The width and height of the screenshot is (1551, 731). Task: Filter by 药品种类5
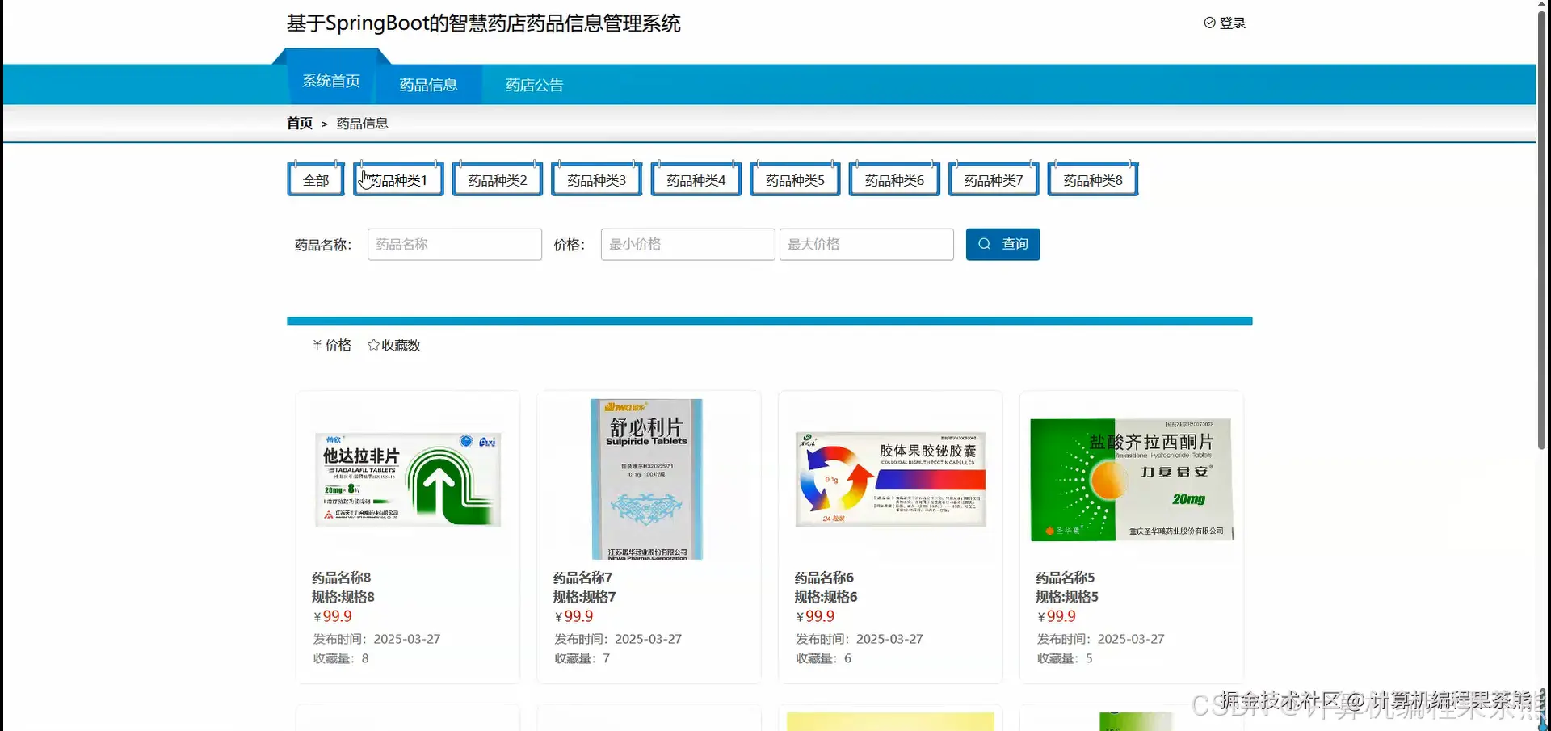(x=795, y=179)
